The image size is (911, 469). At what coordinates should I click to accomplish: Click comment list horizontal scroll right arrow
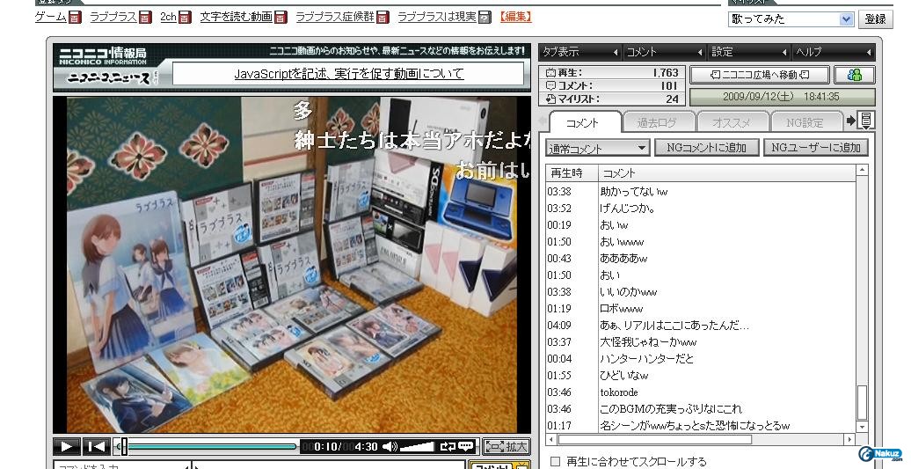(x=850, y=439)
